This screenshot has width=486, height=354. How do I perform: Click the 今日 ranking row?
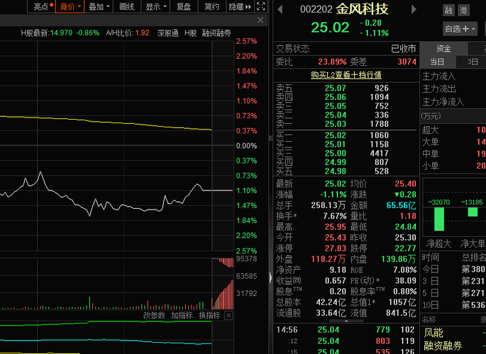pyautogui.click(x=454, y=269)
